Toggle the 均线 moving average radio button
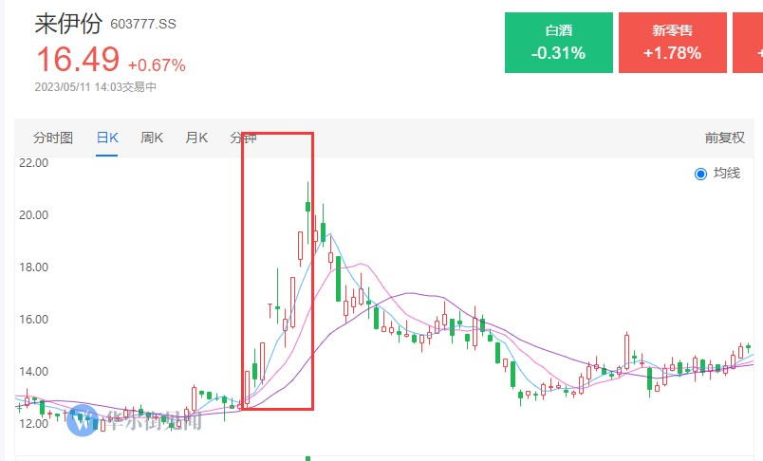Viewport: 763px width, 461px height. [x=700, y=174]
